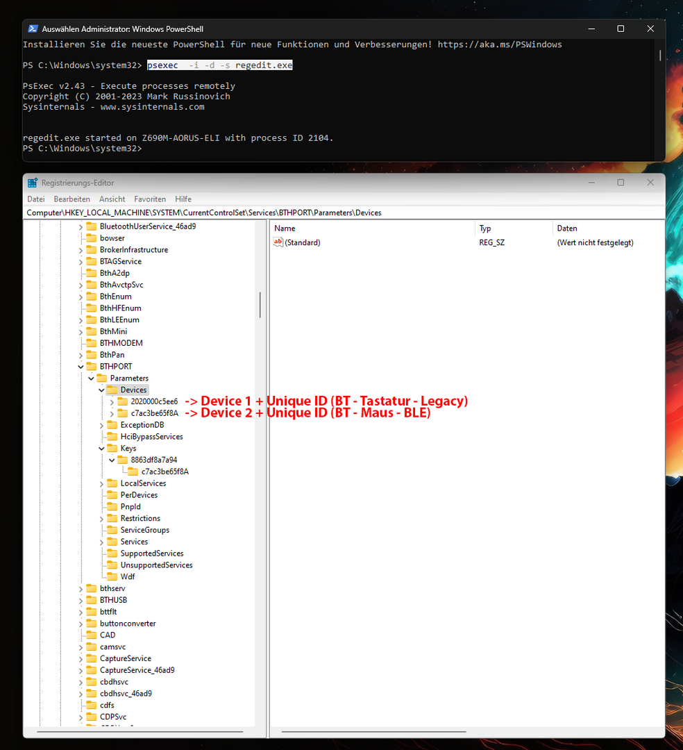Image resolution: width=683 pixels, height=750 pixels.
Task: Select the BTAGService key
Action: [121, 261]
